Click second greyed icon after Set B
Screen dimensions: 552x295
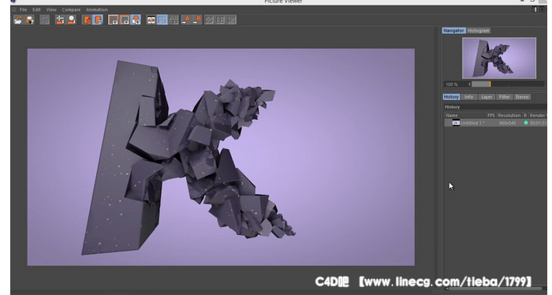pos(220,20)
